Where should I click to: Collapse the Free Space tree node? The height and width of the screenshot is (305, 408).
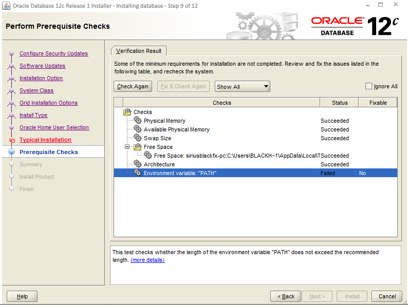click(x=127, y=147)
